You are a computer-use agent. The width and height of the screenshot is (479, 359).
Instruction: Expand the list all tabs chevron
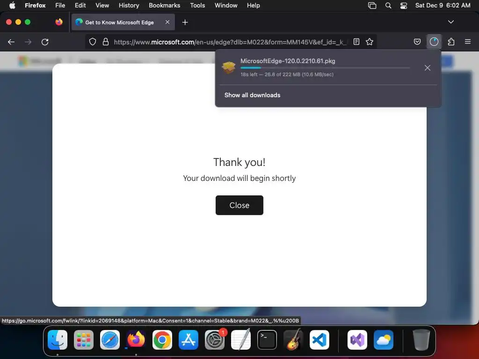[x=450, y=22]
